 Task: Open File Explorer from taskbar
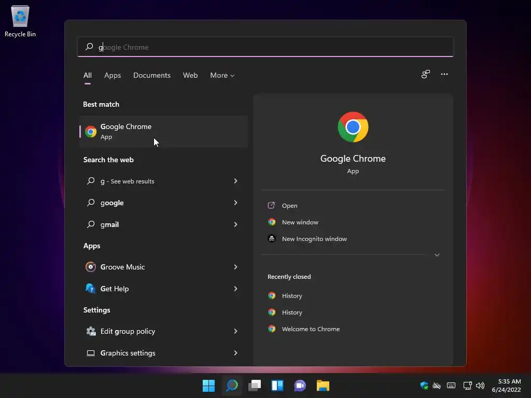323,386
